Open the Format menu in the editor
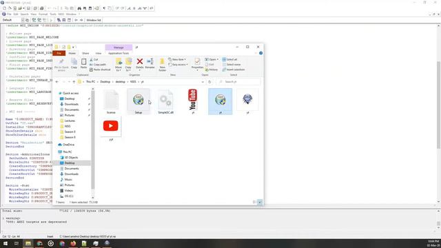The height and width of the screenshot is (248, 441). (x=43, y=14)
